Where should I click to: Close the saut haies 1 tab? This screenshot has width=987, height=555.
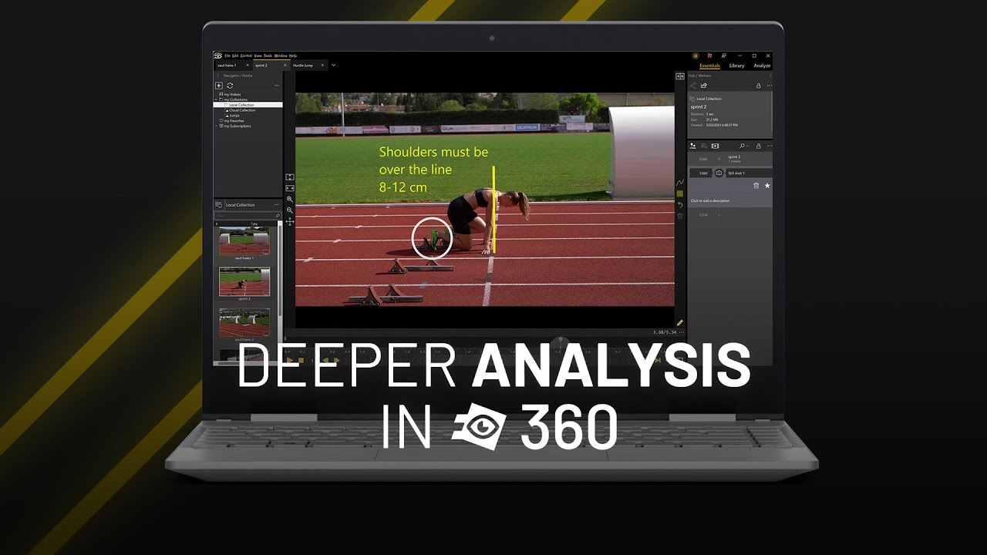[x=248, y=66]
